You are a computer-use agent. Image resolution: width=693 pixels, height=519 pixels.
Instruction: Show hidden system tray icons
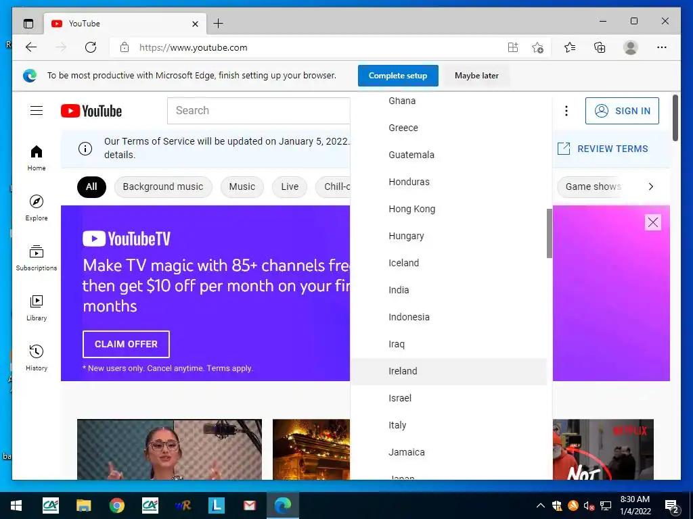(x=540, y=505)
